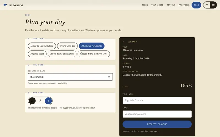Click the Your Name input field
Image resolution: width=220 pixels, height=137 pixels.
point(157,100)
